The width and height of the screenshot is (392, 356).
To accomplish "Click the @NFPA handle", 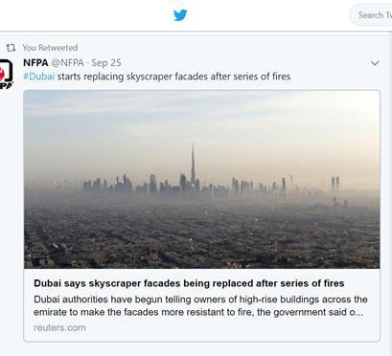I will tap(68, 62).
